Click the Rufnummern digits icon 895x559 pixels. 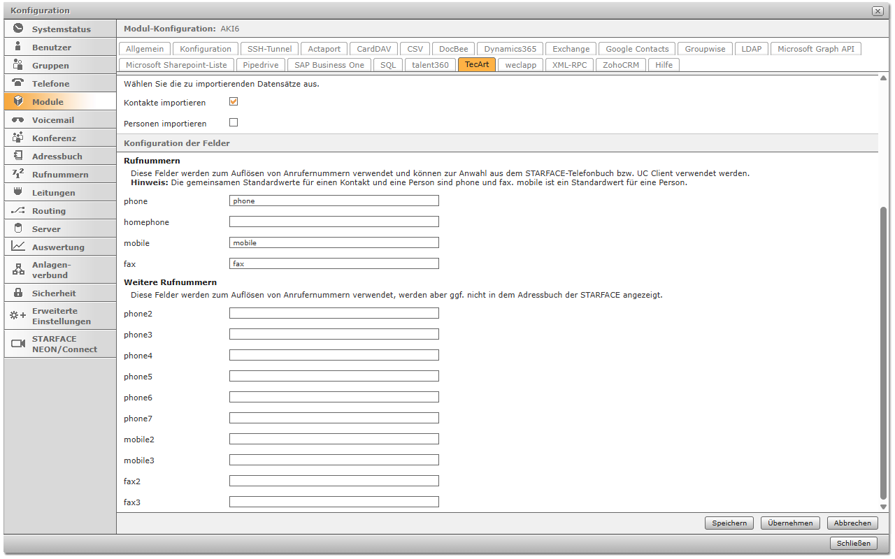(x=18, y=174)
